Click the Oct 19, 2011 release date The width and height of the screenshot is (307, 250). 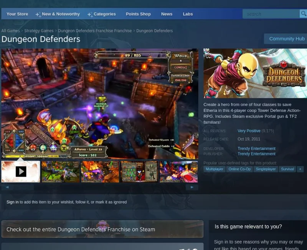tap(249, 139)
